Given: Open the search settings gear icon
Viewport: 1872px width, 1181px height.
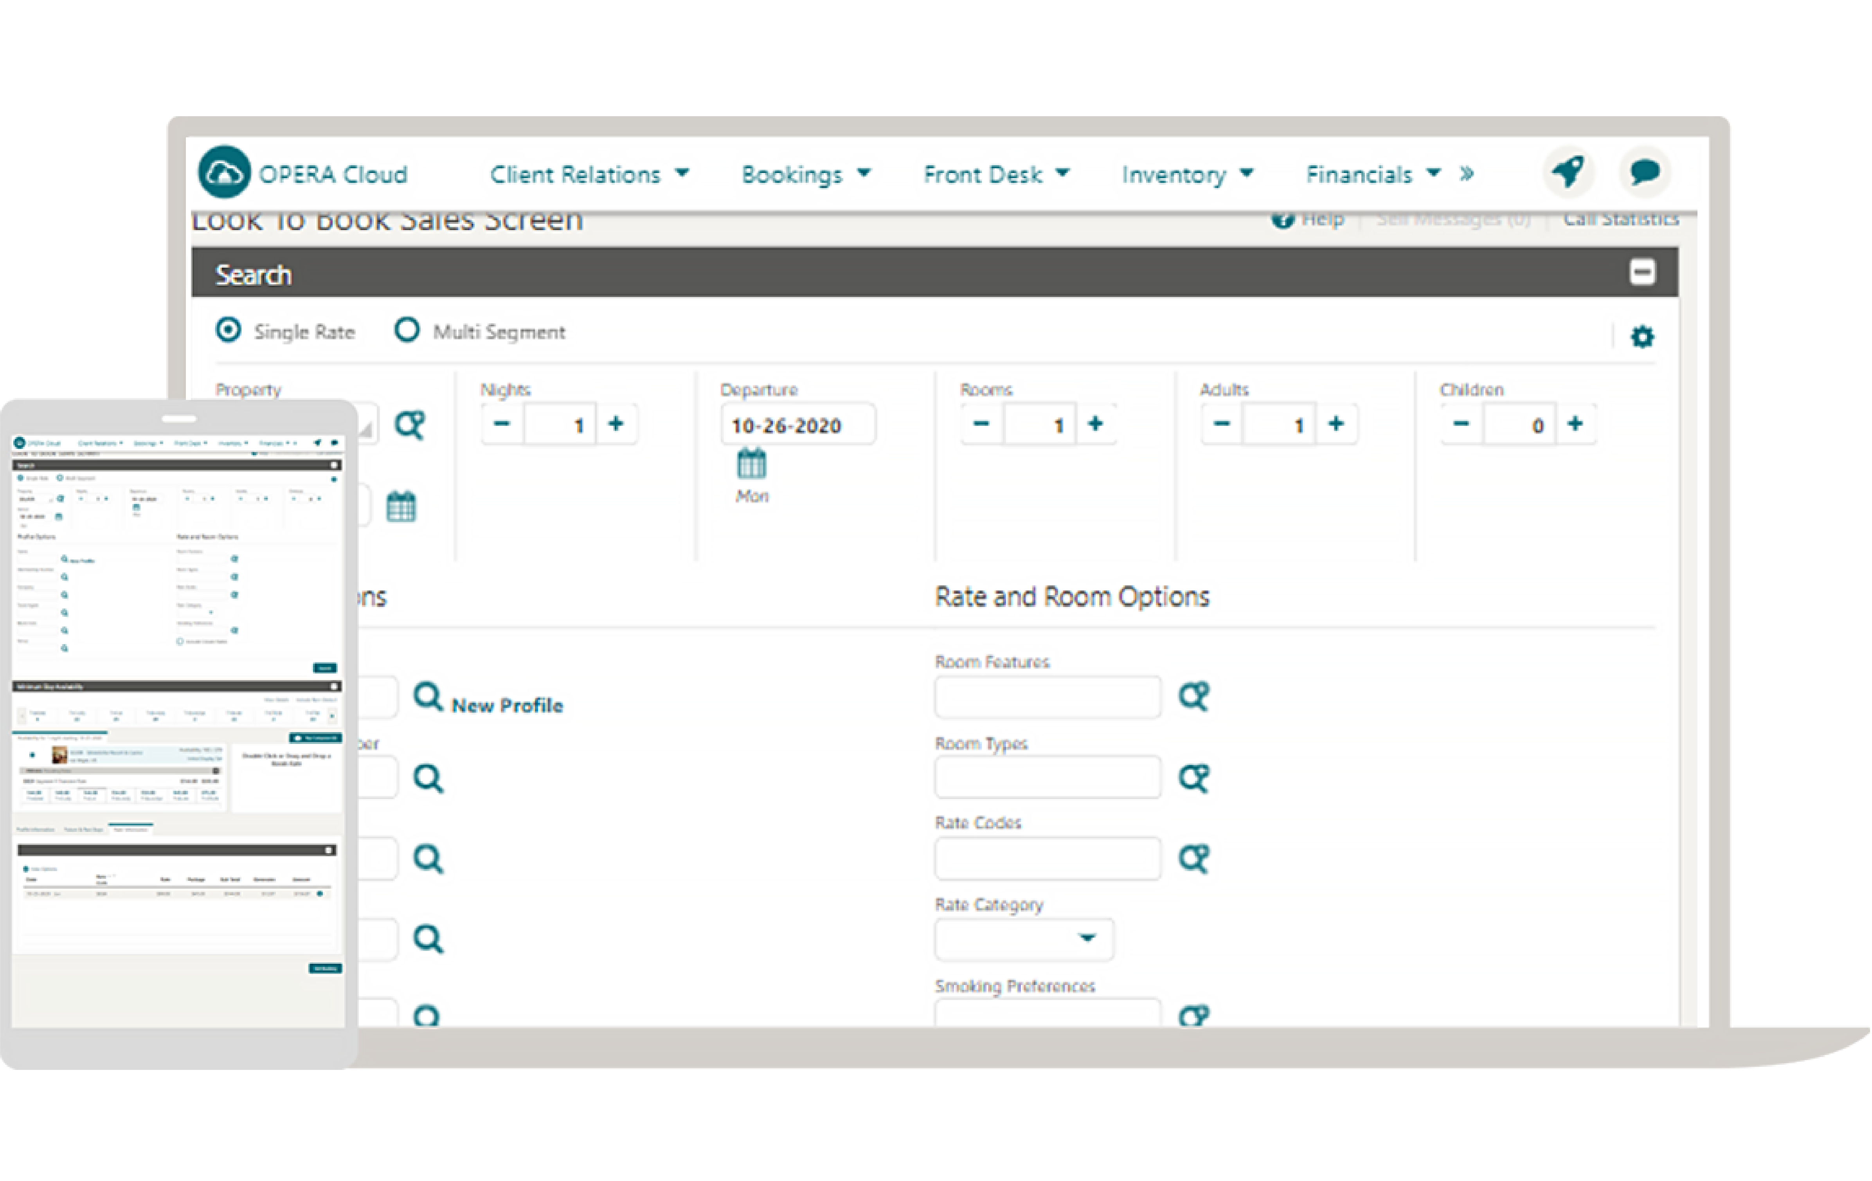Looking at the screenshot, I should click(x=1643, y=336).
